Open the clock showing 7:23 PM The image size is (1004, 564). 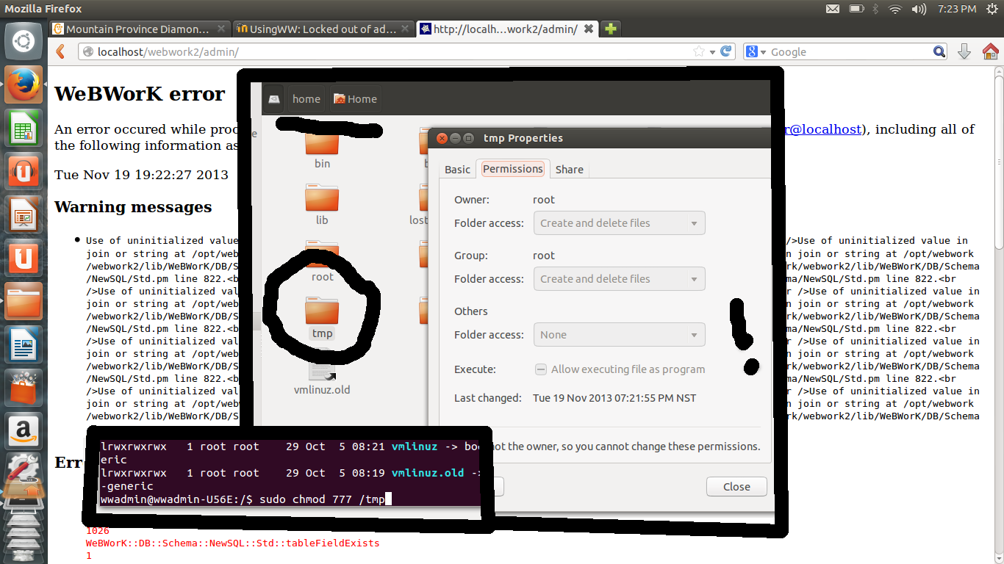coord(957,9)
